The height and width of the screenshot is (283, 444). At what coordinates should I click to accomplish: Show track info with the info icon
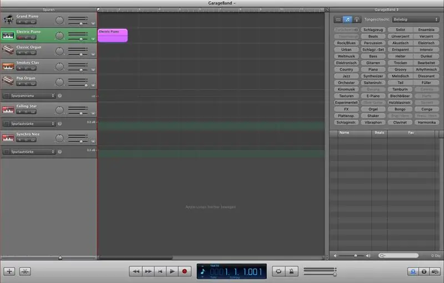pyautogui.click(x=424, y=271)
